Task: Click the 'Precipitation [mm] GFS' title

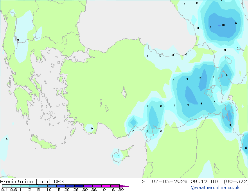Action: [32, 182]
